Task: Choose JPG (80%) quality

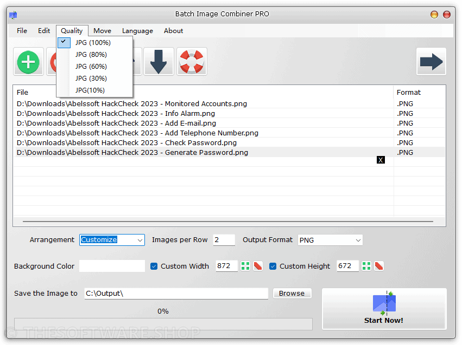Action: [x=94, y=55]
